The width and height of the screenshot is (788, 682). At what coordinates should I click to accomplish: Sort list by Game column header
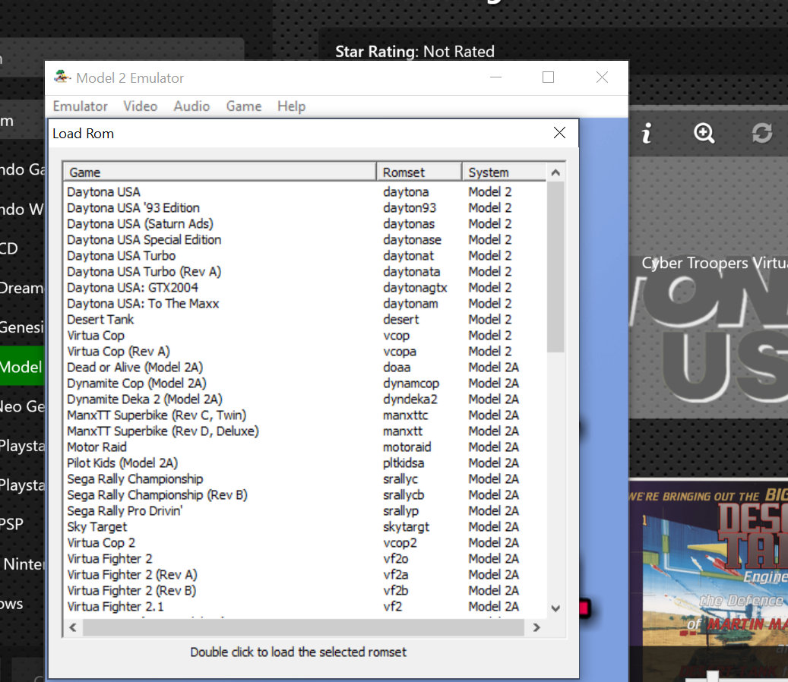pos(220,172)
